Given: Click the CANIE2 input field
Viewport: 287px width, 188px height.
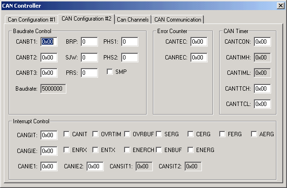Looking at the screenshot, I should 95,166.
